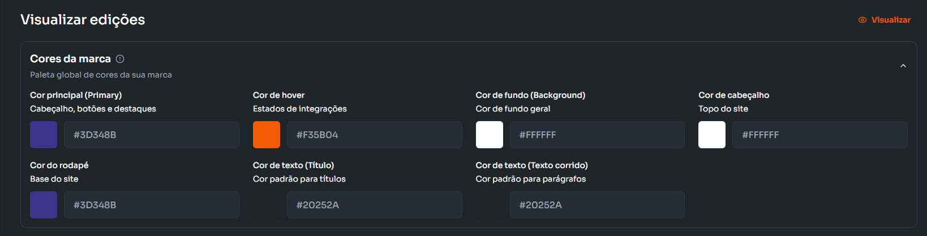Click the #F35B04 hover color input
Image resolution: width=927 pixels, height=236 pixels.
point(374,135)
